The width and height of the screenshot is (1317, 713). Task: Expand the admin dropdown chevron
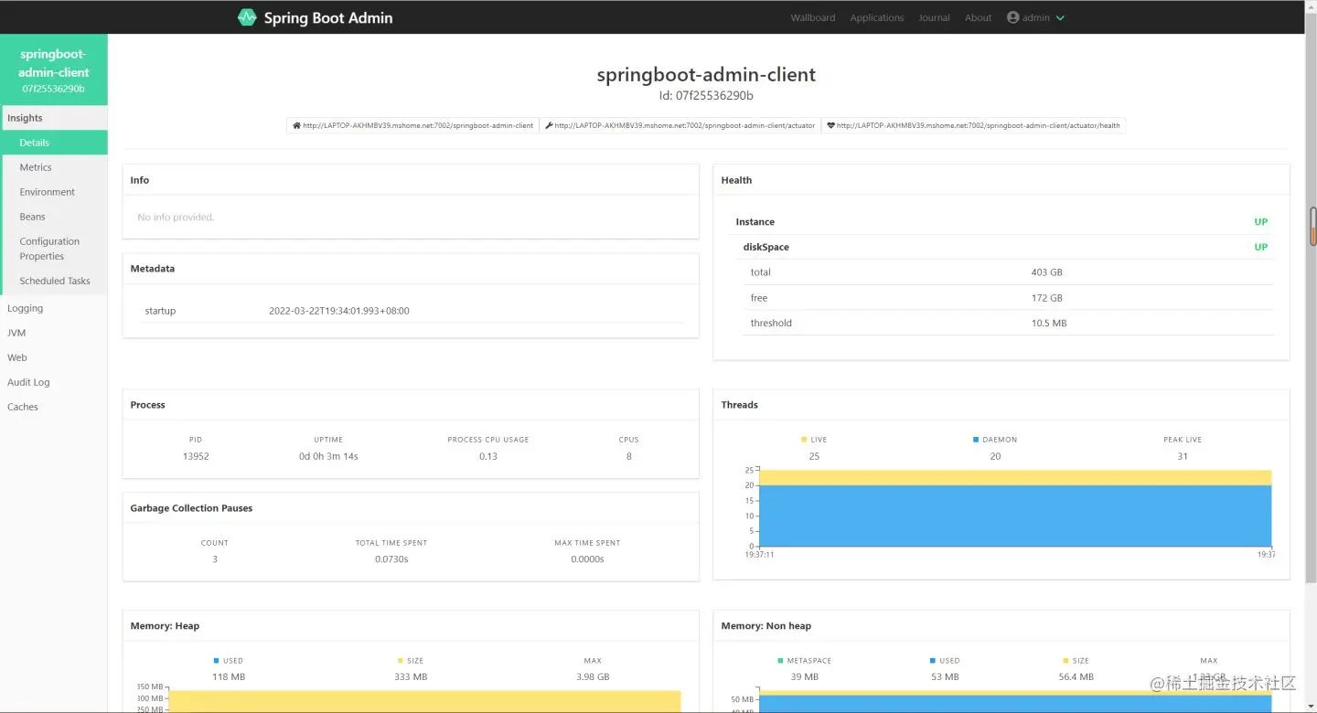point(1060,17)
